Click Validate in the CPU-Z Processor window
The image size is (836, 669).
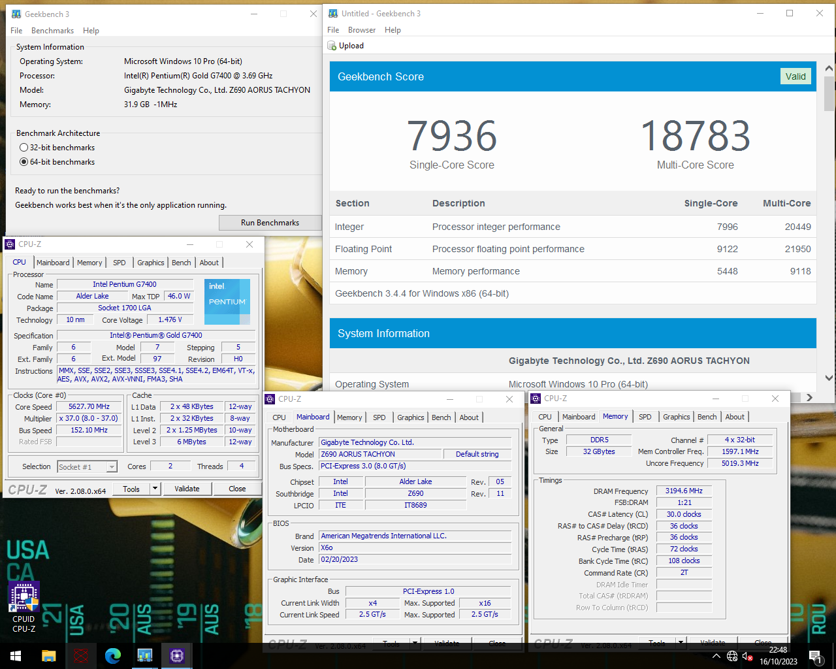click(187, 489)
